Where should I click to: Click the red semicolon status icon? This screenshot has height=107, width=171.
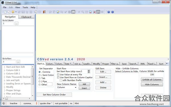pyautogui.click(x=36, y=103)
